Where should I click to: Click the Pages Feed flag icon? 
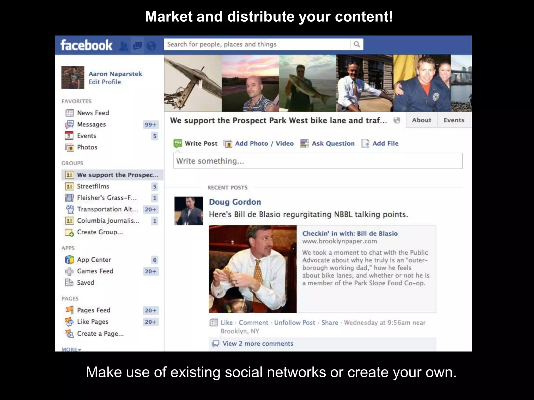coord(69,310)
